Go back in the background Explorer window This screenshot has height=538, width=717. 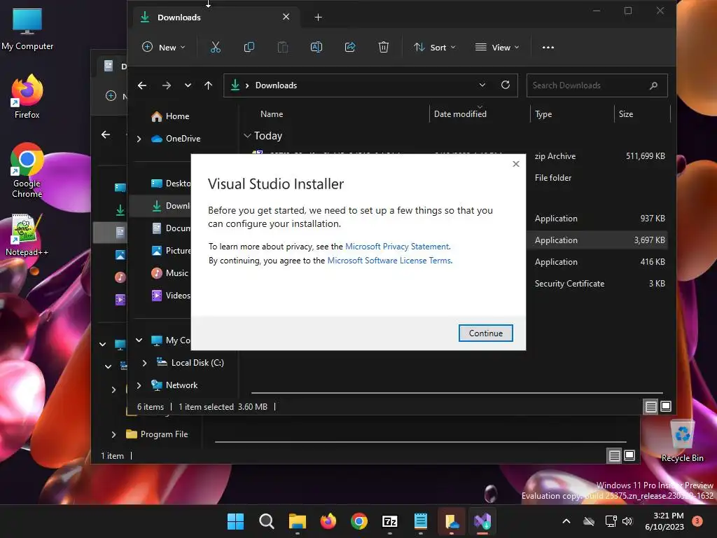[x=106, y=134]
